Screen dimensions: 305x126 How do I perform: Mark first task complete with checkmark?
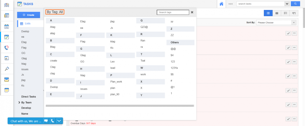[288, 33]
